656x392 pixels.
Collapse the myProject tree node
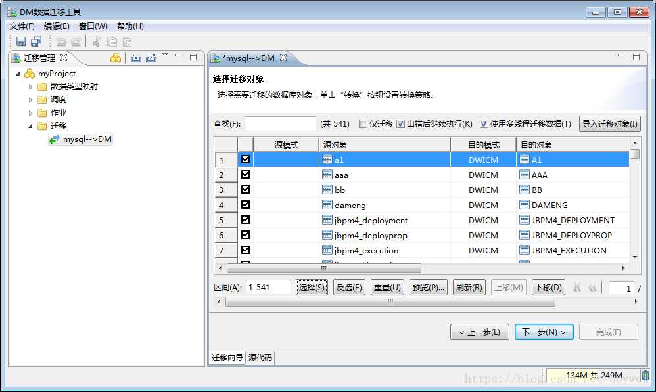[x=18, y=74]
